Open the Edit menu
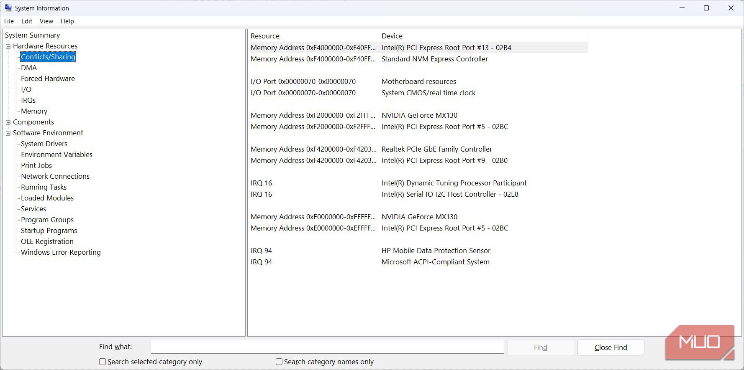Image resolution: width=744 pixels, height=370 pixels. tap(27, 21)
